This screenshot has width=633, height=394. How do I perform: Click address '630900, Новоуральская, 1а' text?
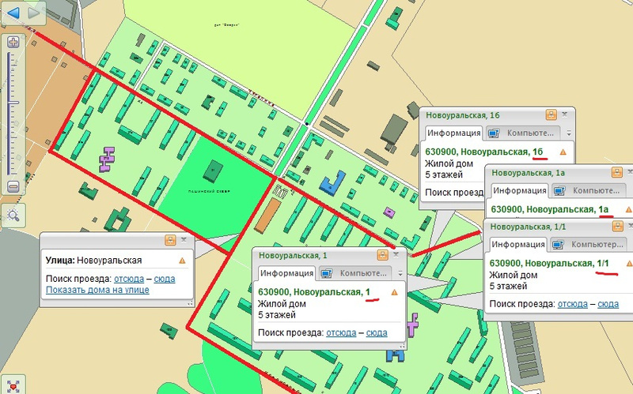pyautogui.click(x=549, y=209)
